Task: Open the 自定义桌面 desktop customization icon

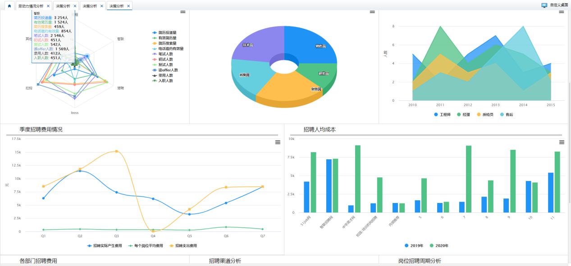Action: (544, 5)
